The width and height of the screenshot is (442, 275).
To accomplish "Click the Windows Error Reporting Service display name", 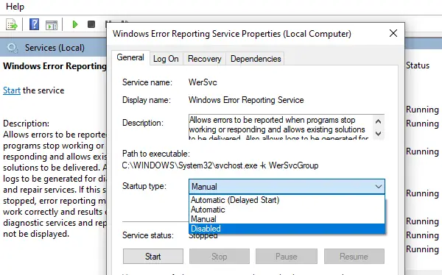I will 246,100.
